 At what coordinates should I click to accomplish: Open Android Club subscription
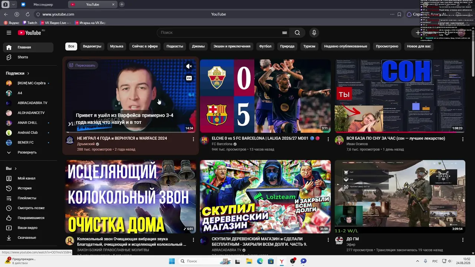[28, 132]
